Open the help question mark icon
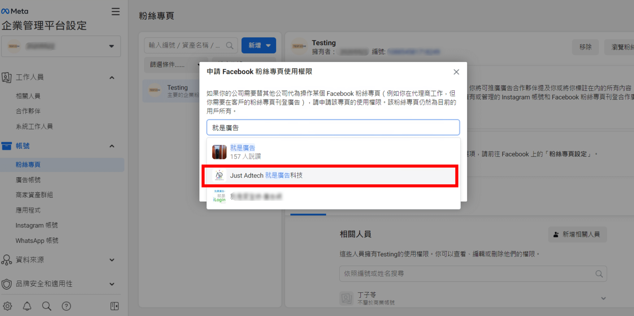Screen dimensions: 634x316 66,306
